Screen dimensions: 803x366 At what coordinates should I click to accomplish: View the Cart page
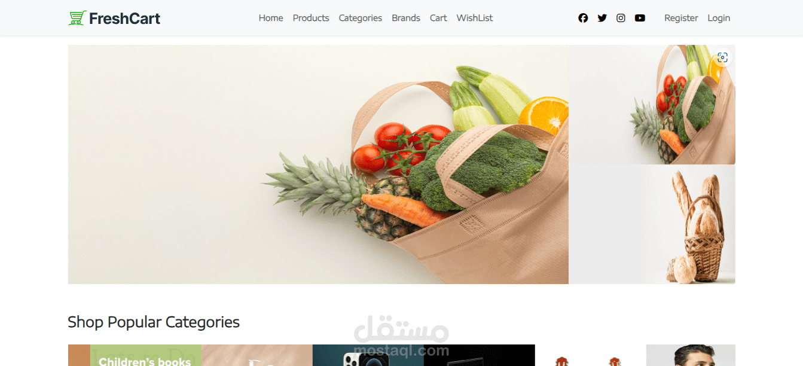[438, 18]
